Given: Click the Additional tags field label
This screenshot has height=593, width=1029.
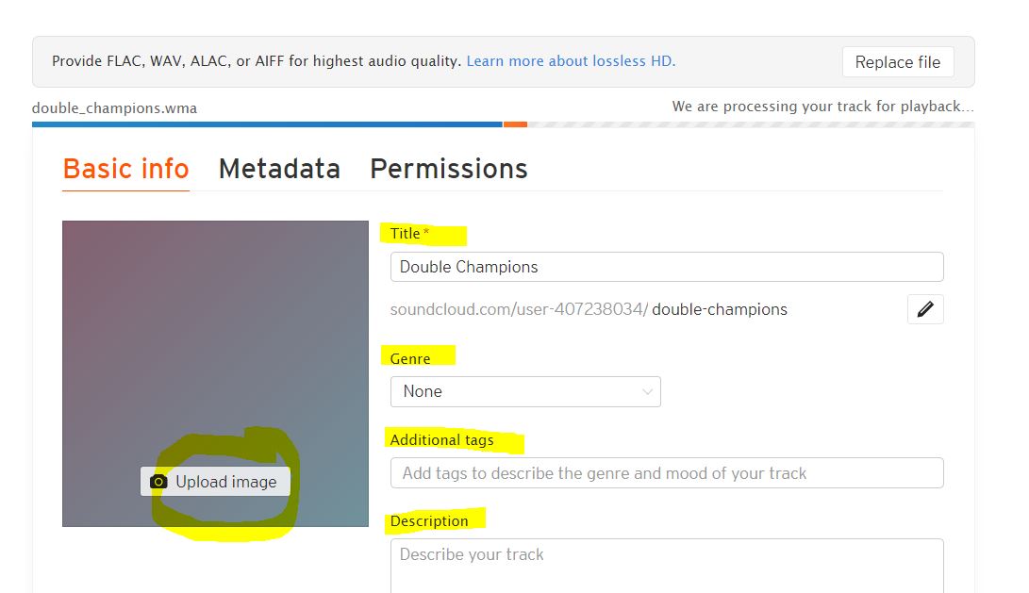Looking at the screenshot, I should coord(441,439).
